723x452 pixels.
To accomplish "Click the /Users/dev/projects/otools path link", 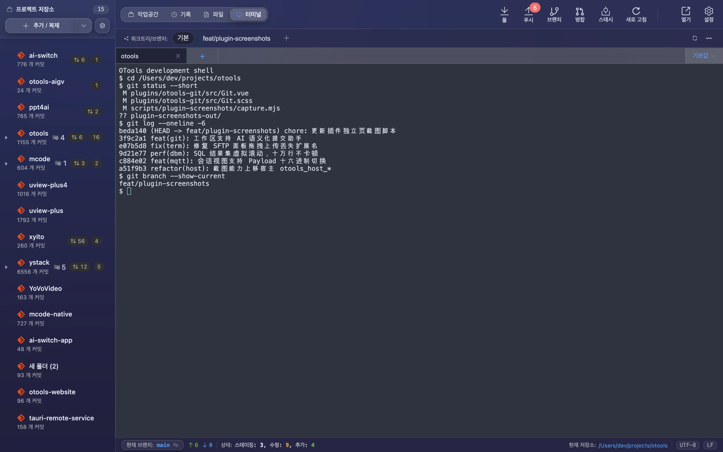I will pyautogui.click(x=633, y=445).
